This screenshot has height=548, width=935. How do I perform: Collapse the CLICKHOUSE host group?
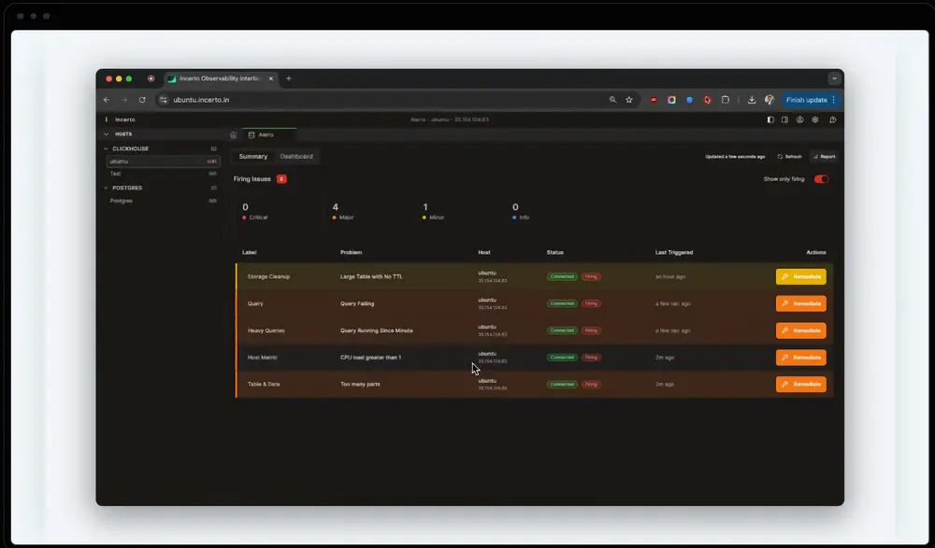pos(107,148)
